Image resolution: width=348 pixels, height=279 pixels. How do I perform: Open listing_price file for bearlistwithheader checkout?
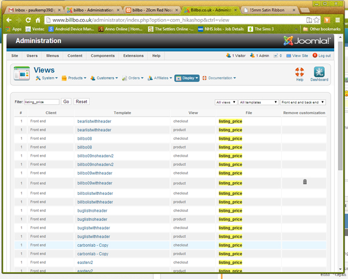coord(230,121)
